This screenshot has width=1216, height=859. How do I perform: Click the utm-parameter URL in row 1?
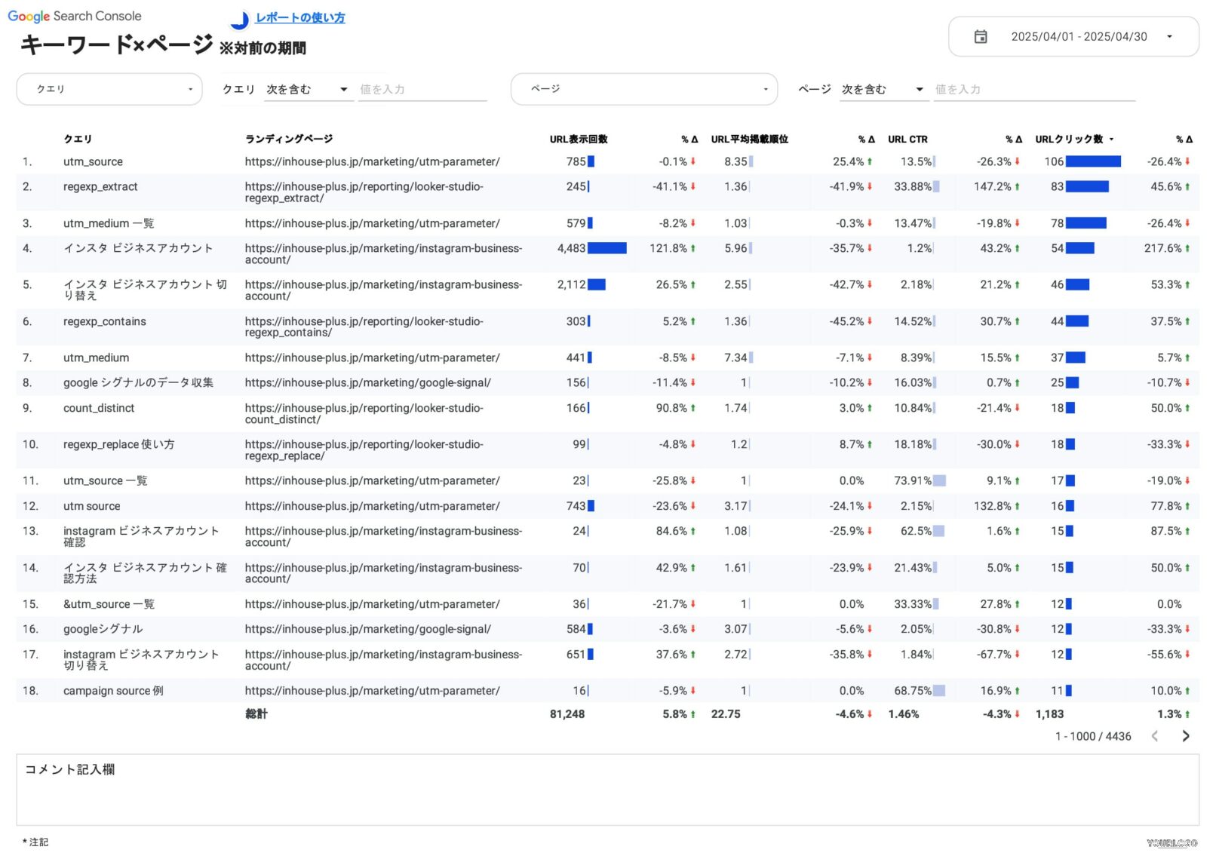pos(372,161)
